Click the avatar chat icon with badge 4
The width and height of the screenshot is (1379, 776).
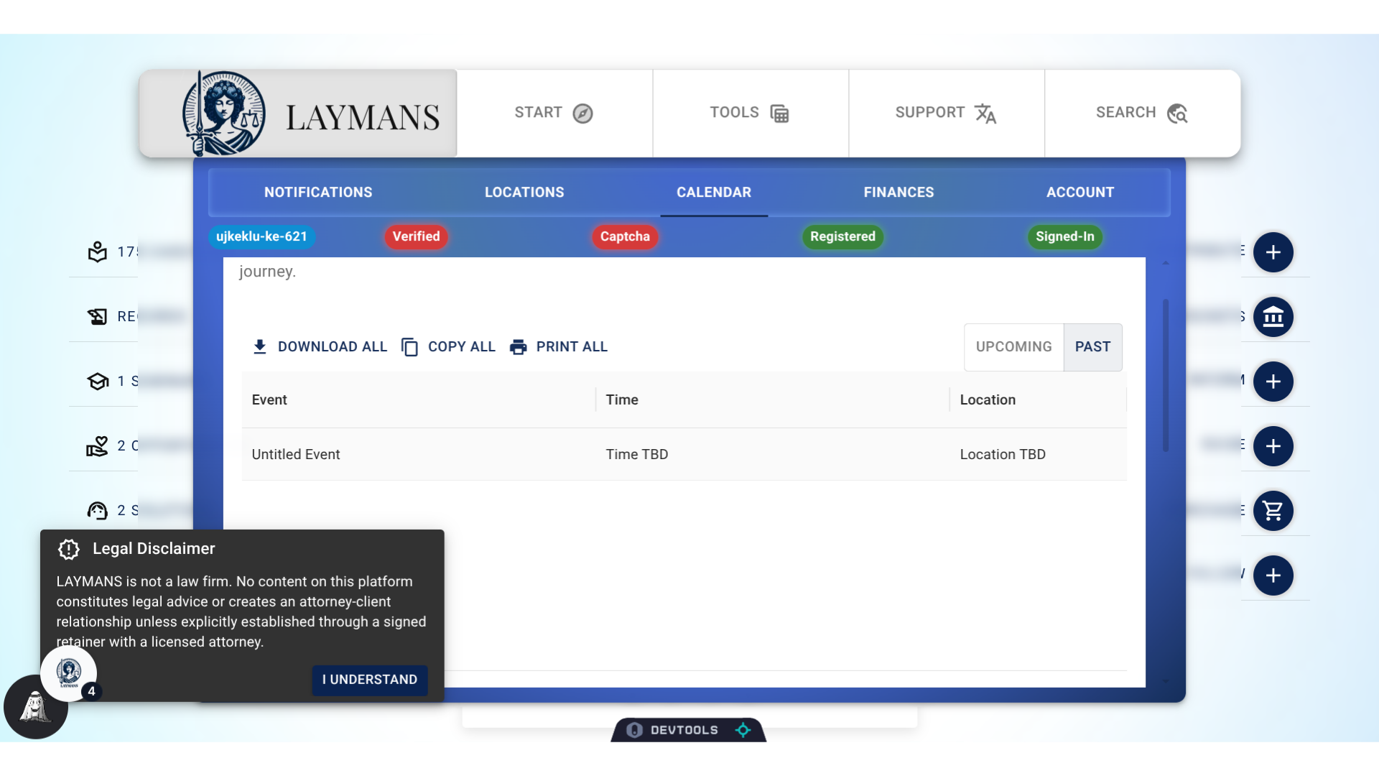click(69, 673)
